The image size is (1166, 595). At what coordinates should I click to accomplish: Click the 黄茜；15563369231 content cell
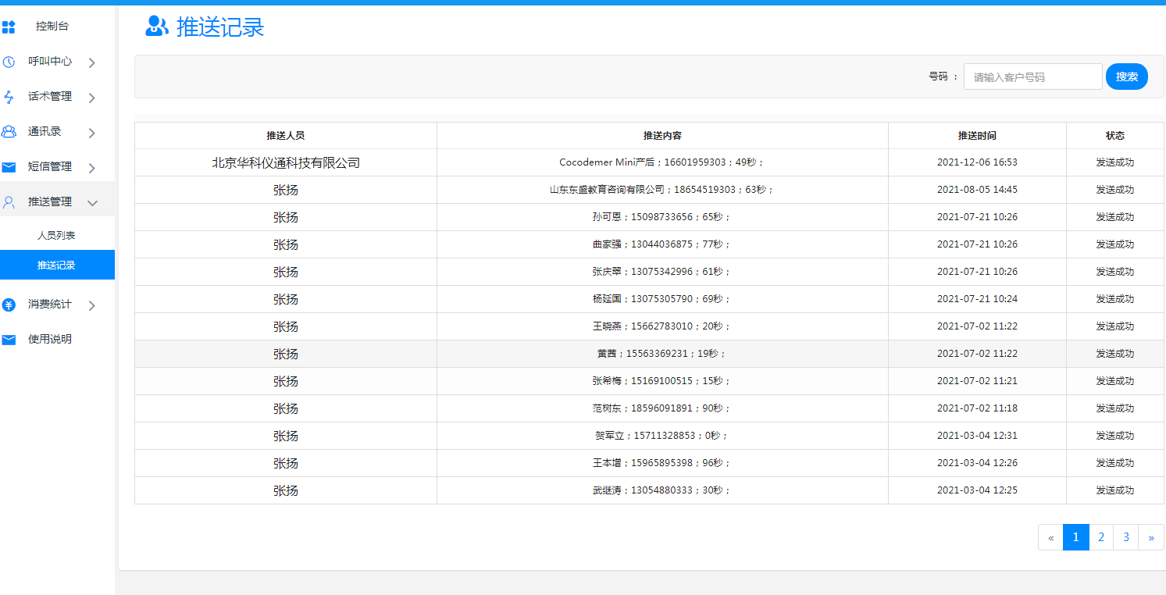point(662,354)
